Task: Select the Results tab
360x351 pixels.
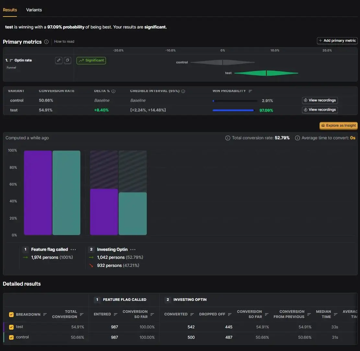Action: pyautogui.click(x=10, y=10)
